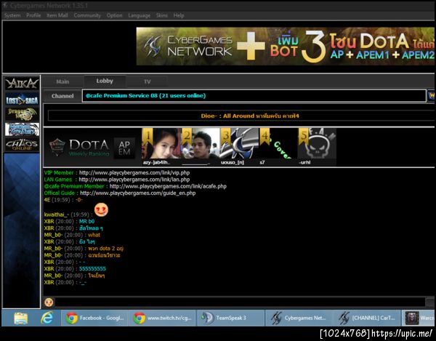Image resolution: width=436 pixels, height=341 pixels.
Task: Open rank 1 player azy-Jab4In avatar
Action: [161, 143]
